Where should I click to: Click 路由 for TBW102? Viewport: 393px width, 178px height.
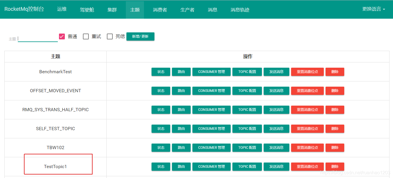[181, 148]
